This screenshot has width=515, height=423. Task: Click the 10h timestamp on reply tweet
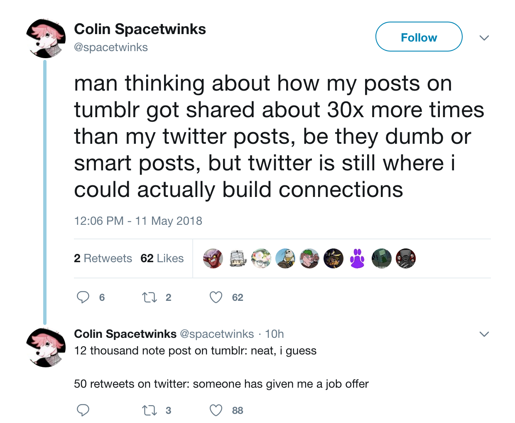275,334
